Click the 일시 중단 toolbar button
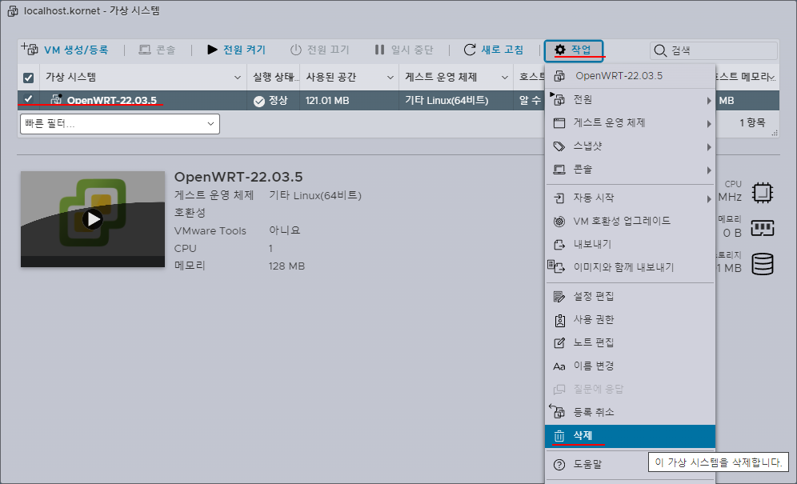This screenshot has width=797, height=484. coord(403,50)
